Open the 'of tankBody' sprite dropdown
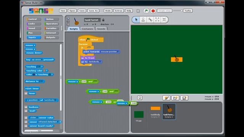 pyautogui.click(x=50, y=100)
